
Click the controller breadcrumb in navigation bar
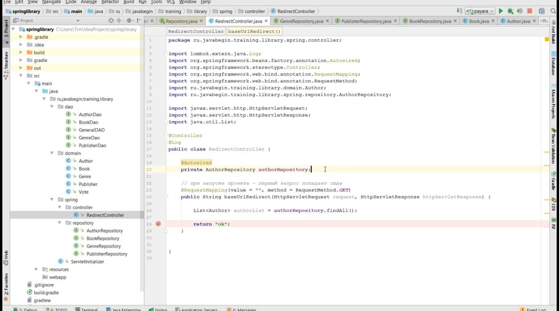tap(255, 11)
